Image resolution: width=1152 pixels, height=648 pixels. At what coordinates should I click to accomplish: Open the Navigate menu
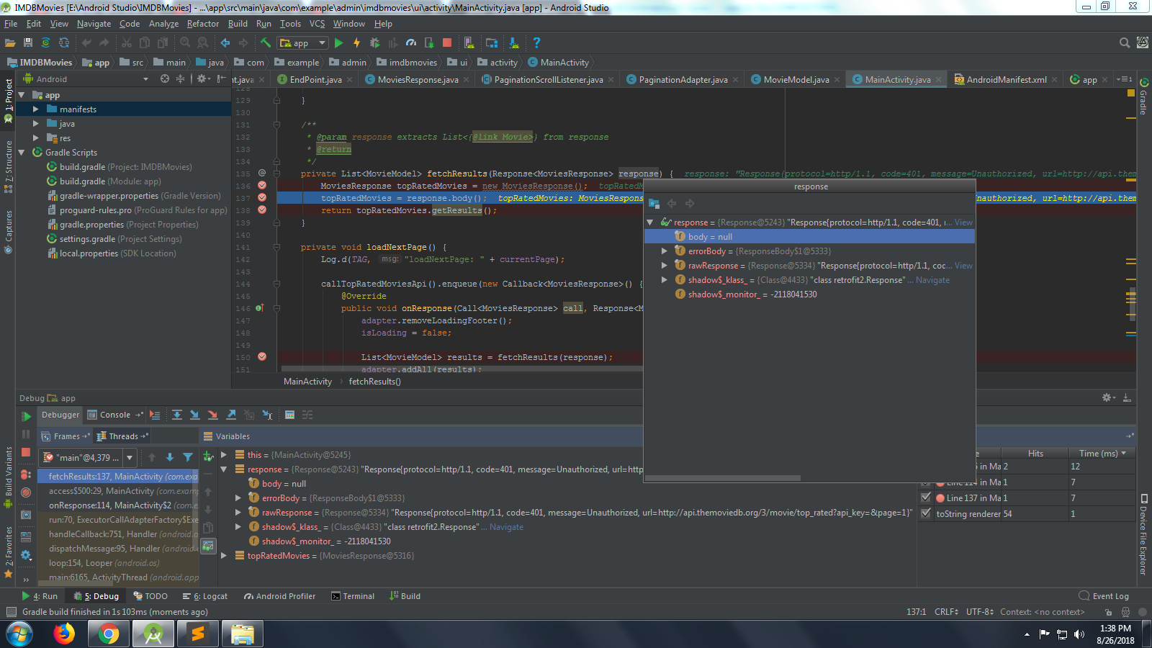94,24
